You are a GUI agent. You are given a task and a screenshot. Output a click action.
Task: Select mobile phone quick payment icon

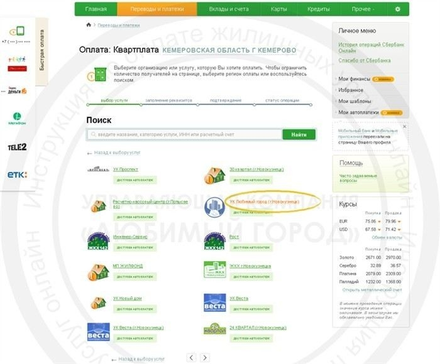pos(18,31)
